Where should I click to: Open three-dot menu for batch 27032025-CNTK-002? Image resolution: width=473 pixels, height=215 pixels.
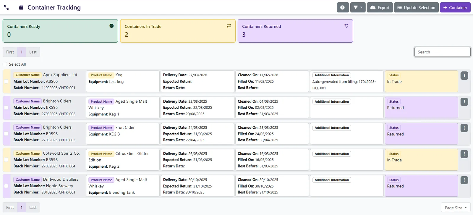tap(464, 102)
